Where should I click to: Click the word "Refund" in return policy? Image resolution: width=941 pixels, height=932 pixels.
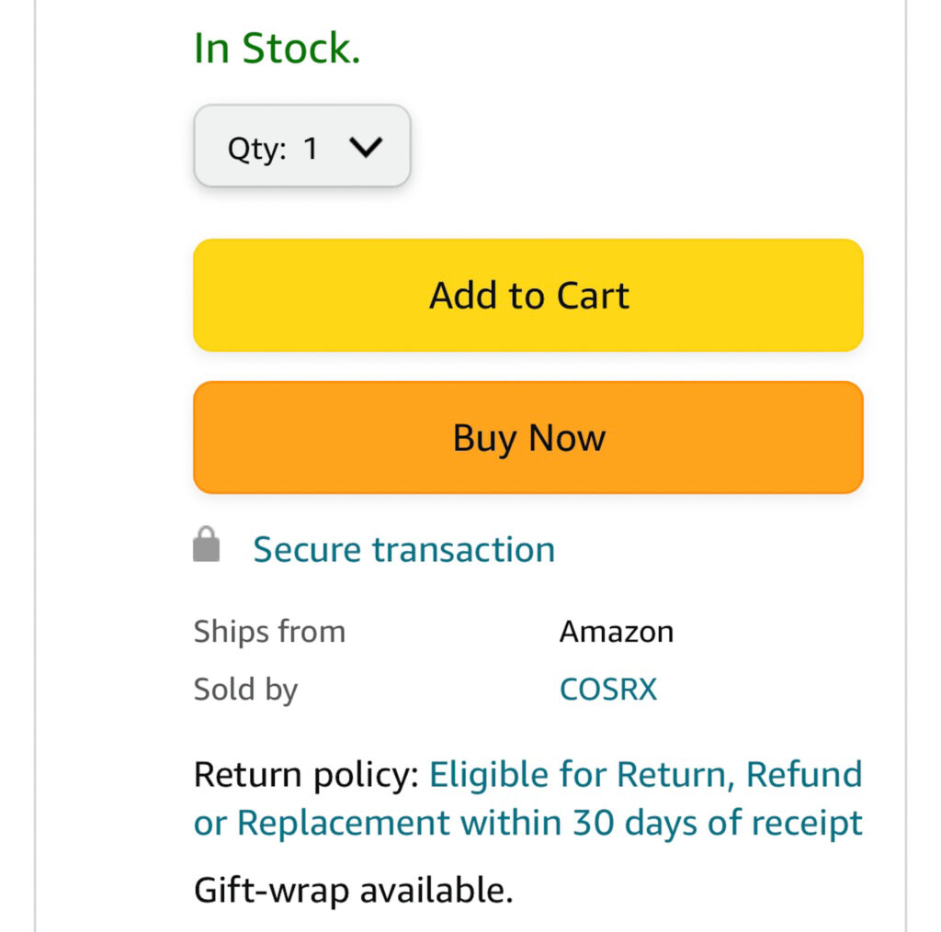pyautogui.click(x=803, y=775)
